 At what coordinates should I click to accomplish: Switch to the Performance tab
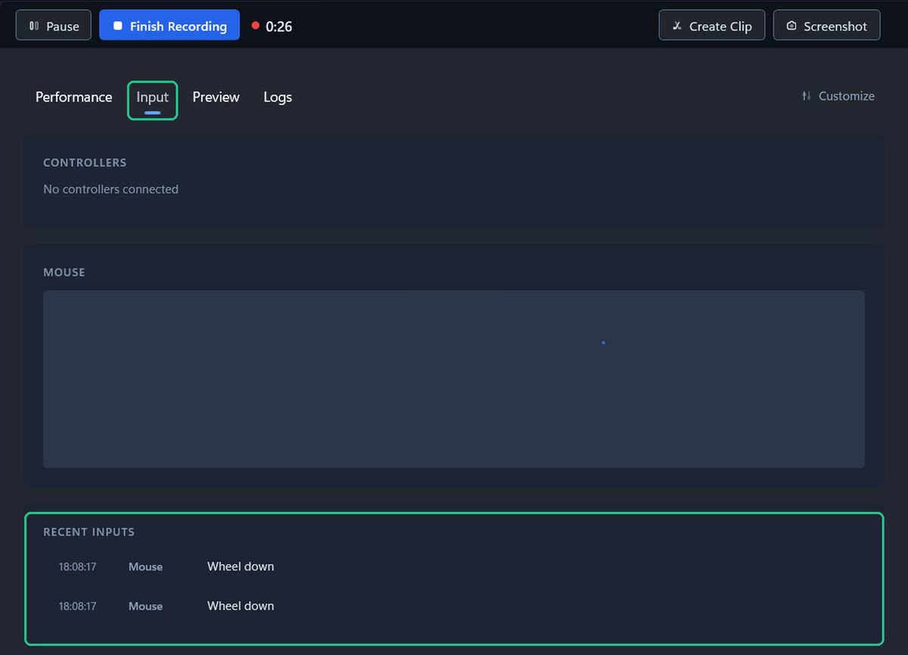[73, 97]
